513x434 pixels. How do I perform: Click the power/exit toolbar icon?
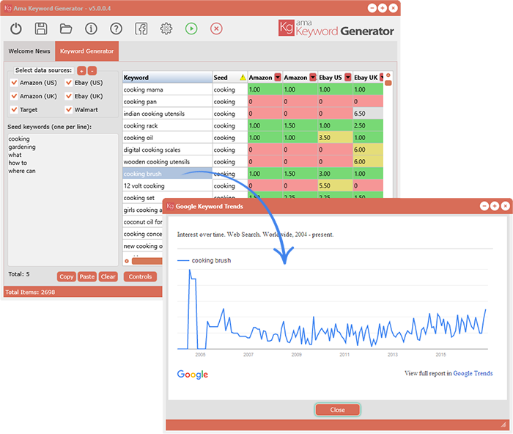[15, 29]
